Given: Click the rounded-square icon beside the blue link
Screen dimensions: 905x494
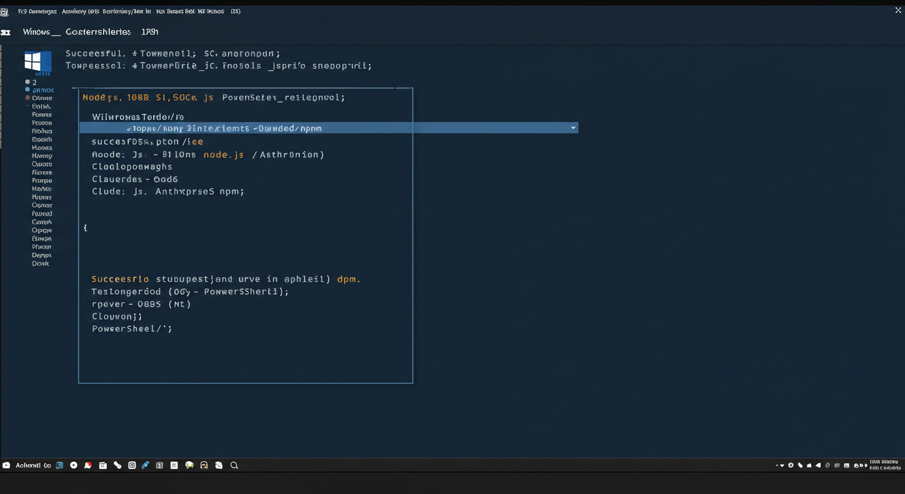Looking at the screenshot, I should pos(132,465).
